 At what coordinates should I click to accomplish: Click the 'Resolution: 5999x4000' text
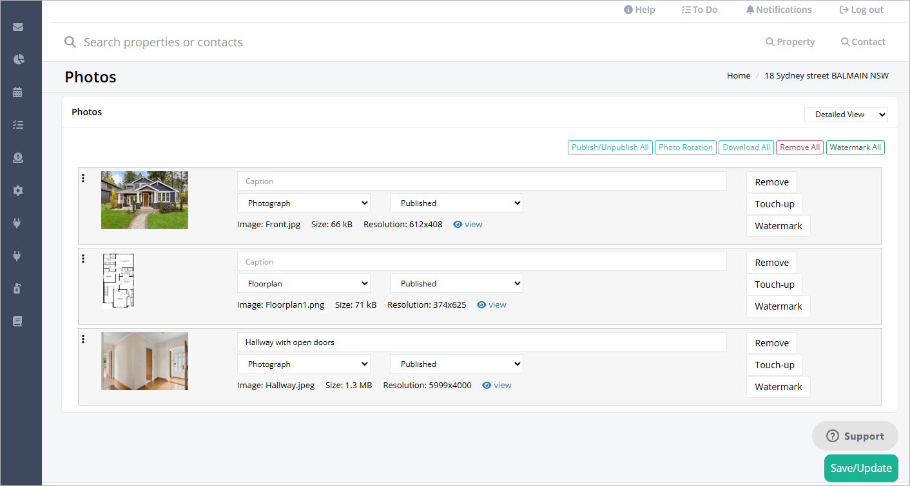click(427, 386)
